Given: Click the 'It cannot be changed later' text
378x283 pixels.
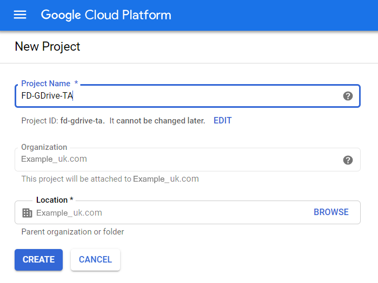Looking at the screenshot, I should [157, 121].
